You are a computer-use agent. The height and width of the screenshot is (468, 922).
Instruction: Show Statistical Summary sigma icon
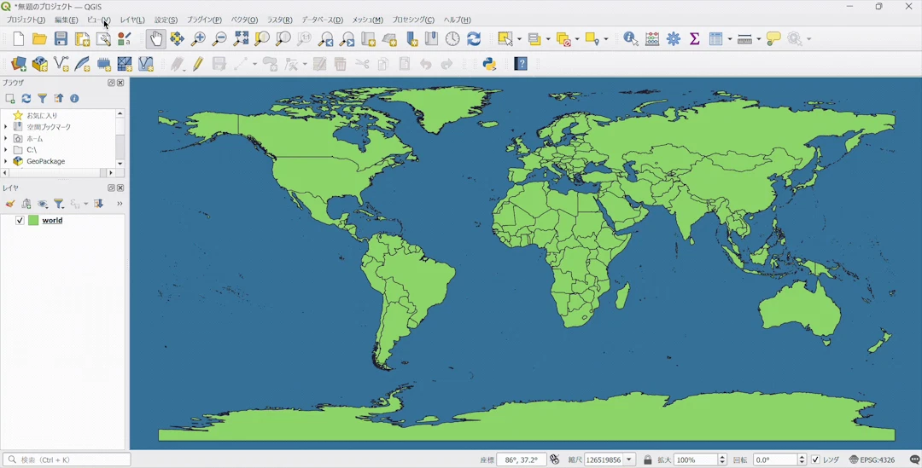click(694, 38)
